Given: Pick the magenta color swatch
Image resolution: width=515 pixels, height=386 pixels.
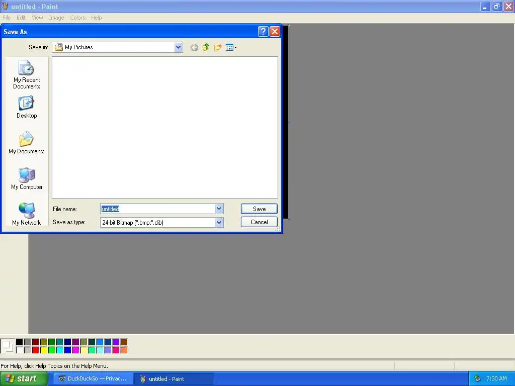Looking at the screenshot, I should 75,350.
